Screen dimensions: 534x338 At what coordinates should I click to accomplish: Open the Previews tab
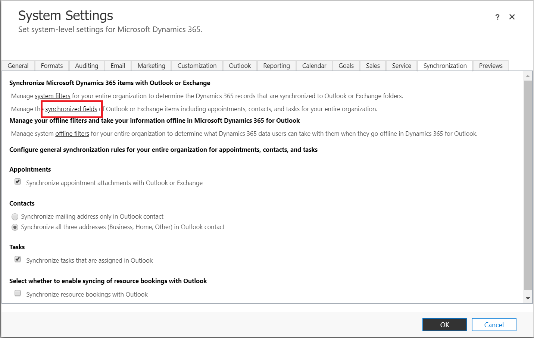pos(491,66)
